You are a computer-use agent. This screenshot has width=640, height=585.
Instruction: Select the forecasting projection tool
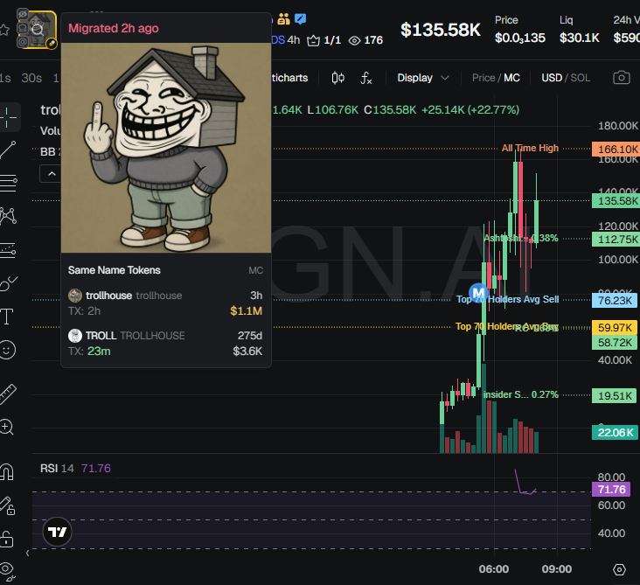click(8, 250)
